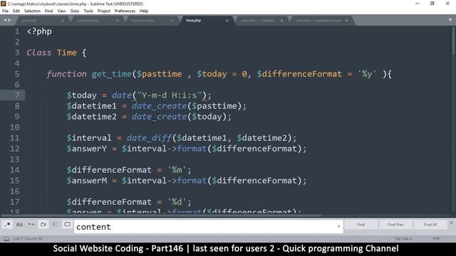Click the Tab Size 4 status entry
The height and width of the screenshot is (256, 456).
pyautogui.click(x=403, y=239)
